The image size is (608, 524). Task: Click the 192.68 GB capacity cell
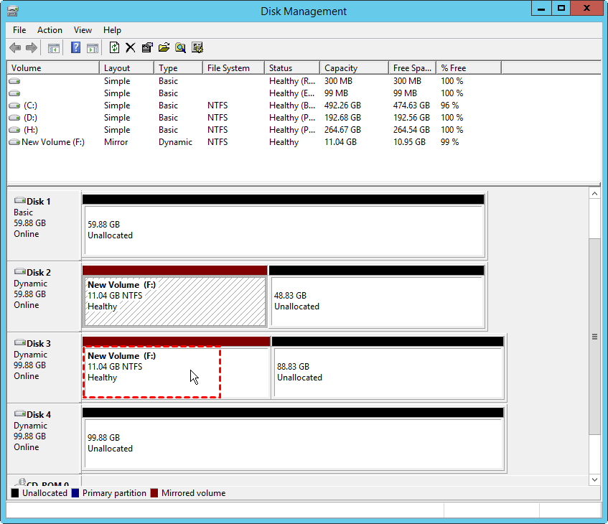(342, 118)
